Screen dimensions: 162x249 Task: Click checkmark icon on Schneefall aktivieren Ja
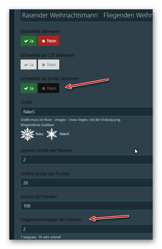point(26,41)
